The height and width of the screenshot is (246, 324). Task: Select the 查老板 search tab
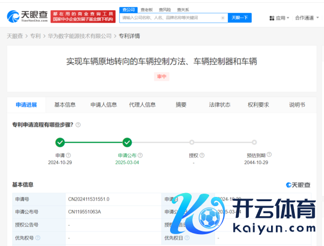click(x=146, y=10)
